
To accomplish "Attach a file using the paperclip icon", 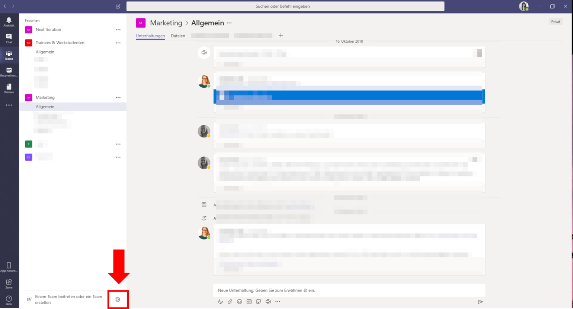I will click(x=230, y=302).
